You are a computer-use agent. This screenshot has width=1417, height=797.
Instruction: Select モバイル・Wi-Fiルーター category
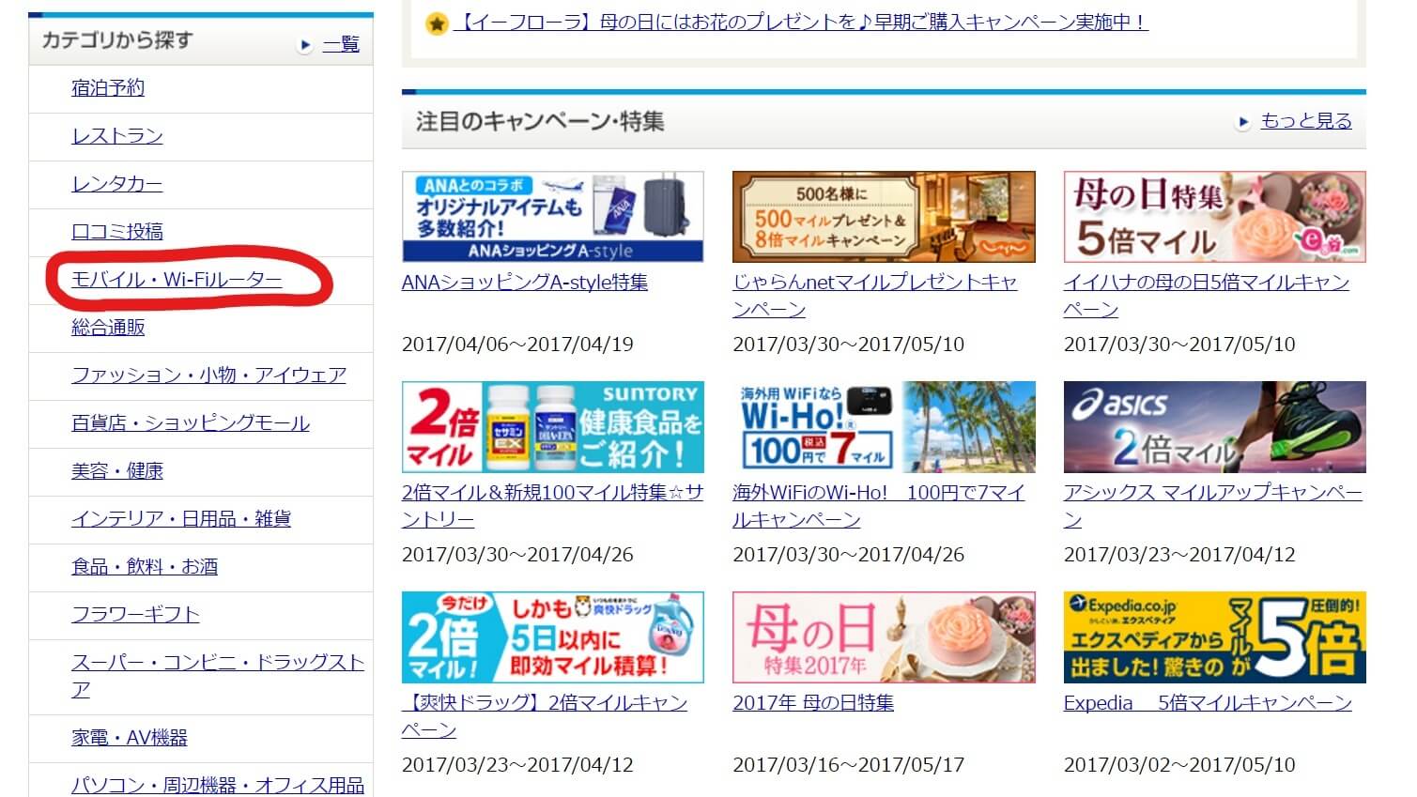(177, 280)
